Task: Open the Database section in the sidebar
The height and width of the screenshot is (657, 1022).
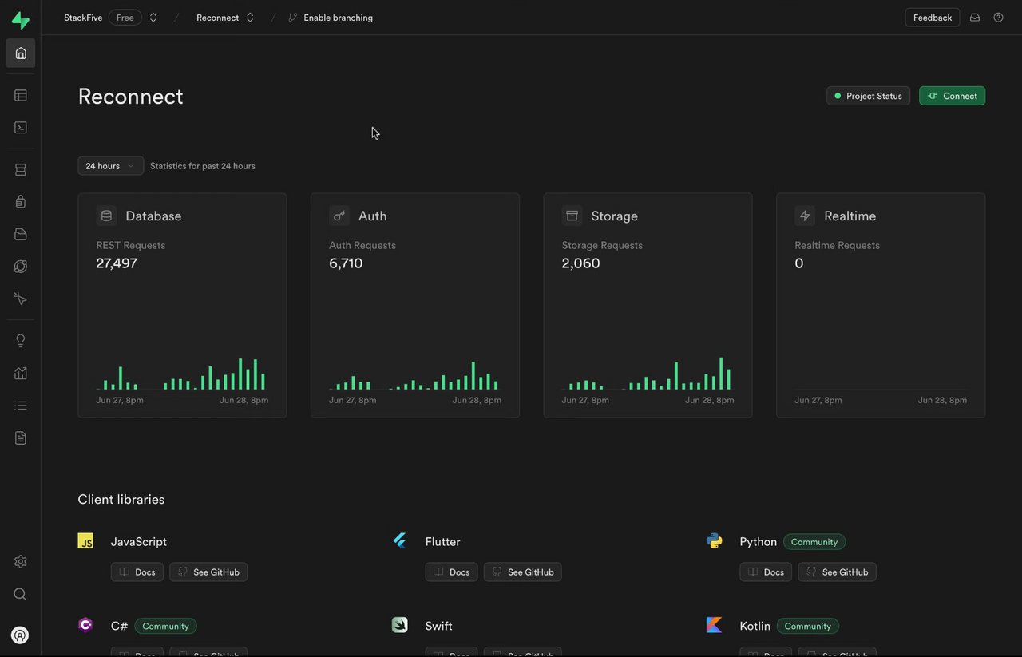Action: (x=21, y=170)
